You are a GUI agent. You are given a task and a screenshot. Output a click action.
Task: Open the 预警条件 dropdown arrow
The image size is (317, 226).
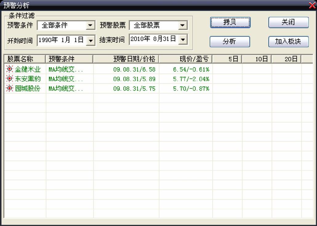pos(90,25)
